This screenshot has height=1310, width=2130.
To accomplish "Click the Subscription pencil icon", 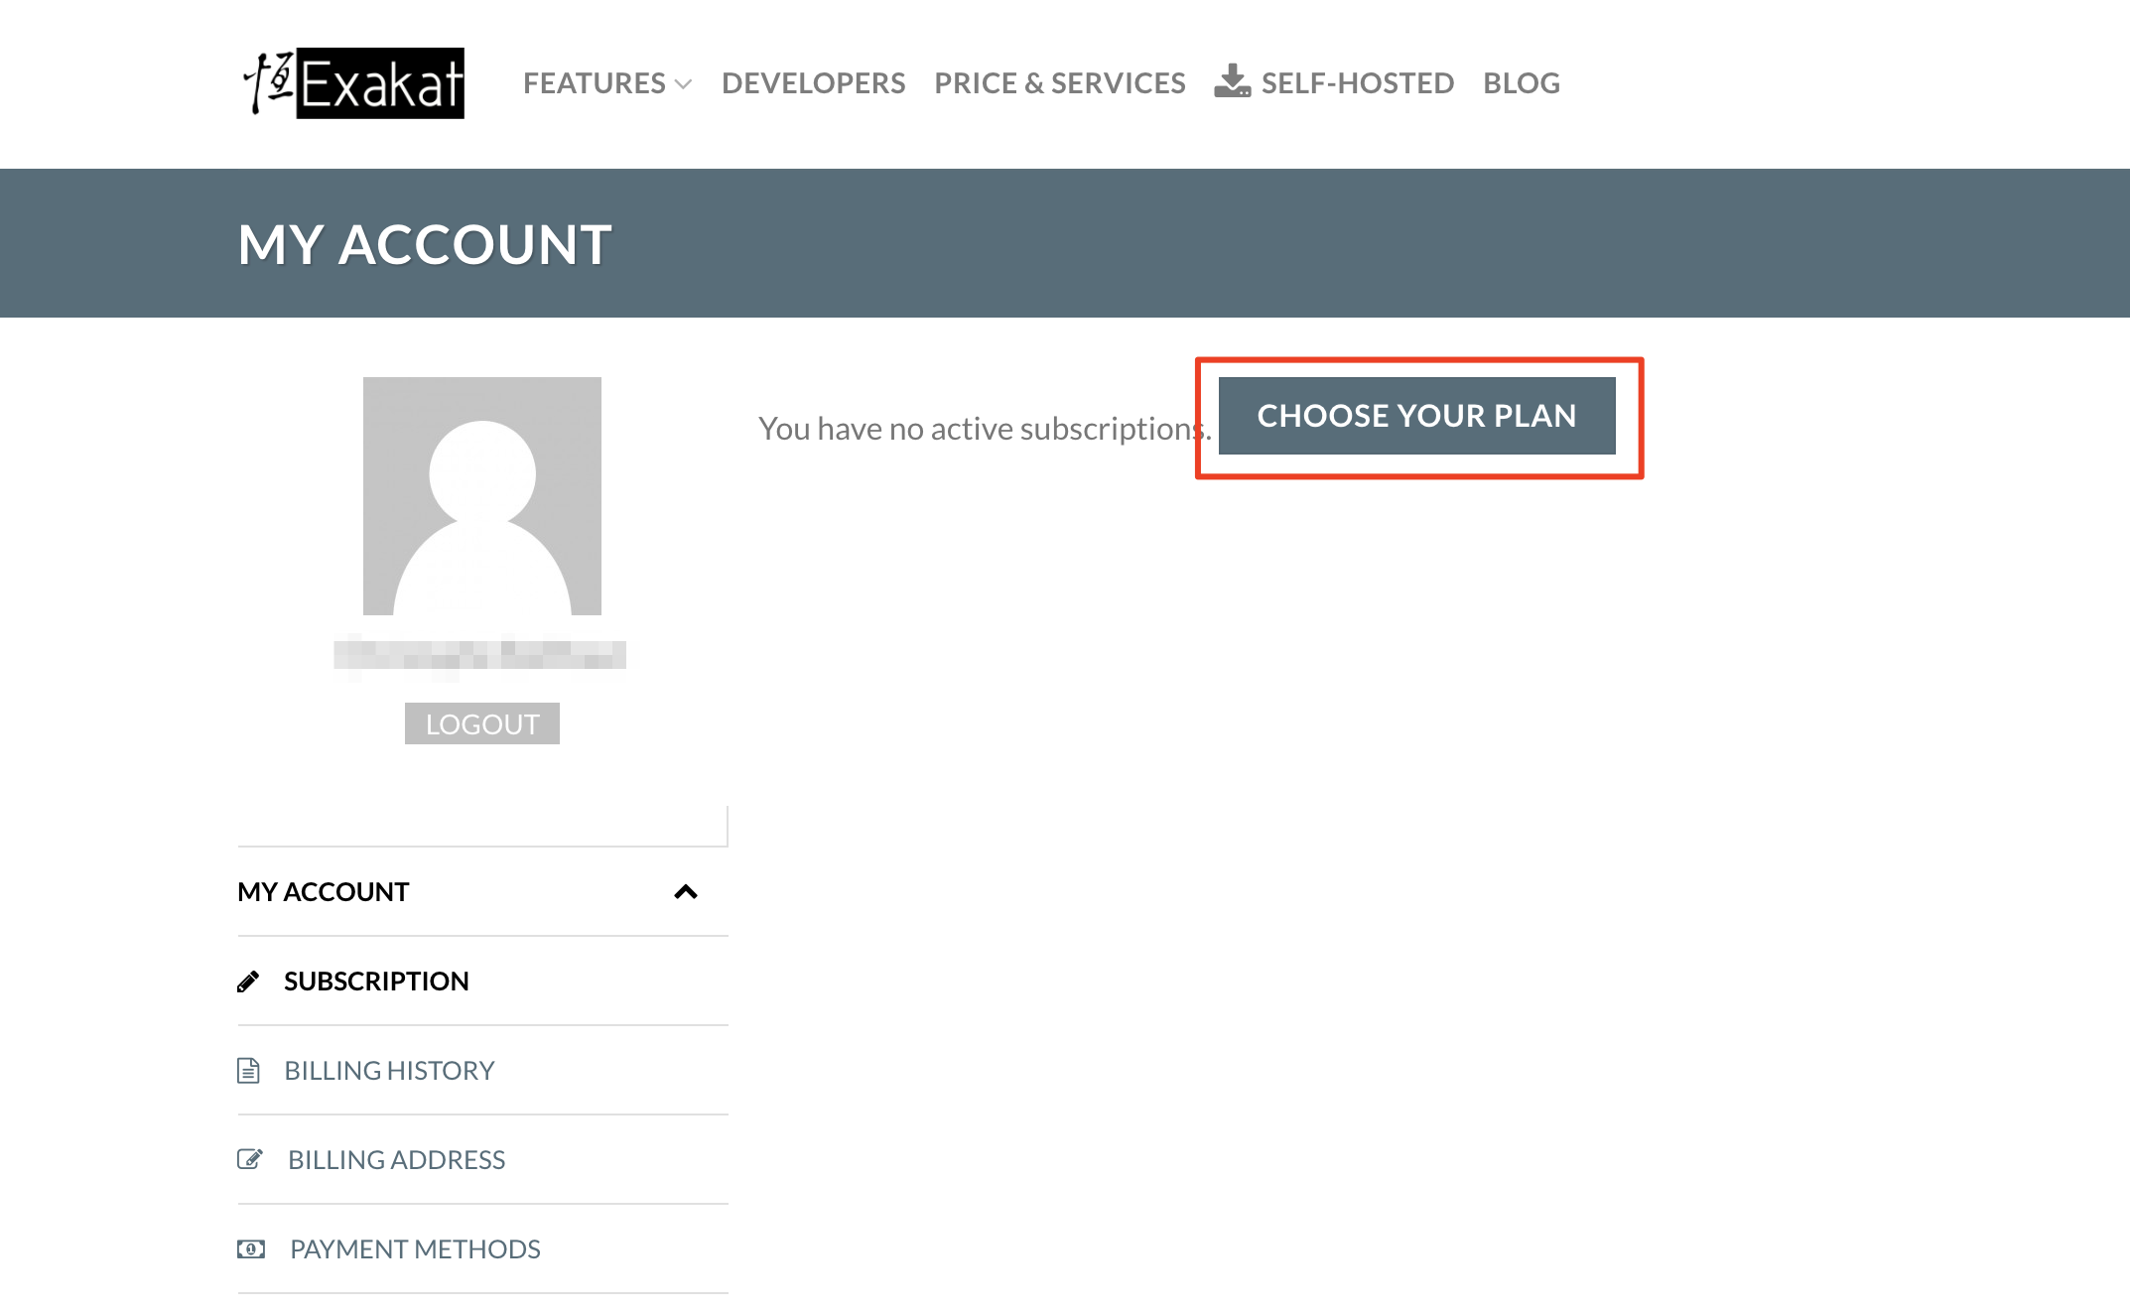I will click(x=248, y=982).
